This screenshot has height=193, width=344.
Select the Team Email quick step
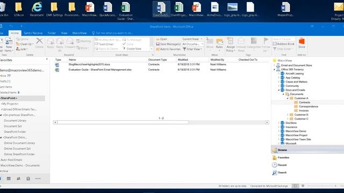coord(104,44)
